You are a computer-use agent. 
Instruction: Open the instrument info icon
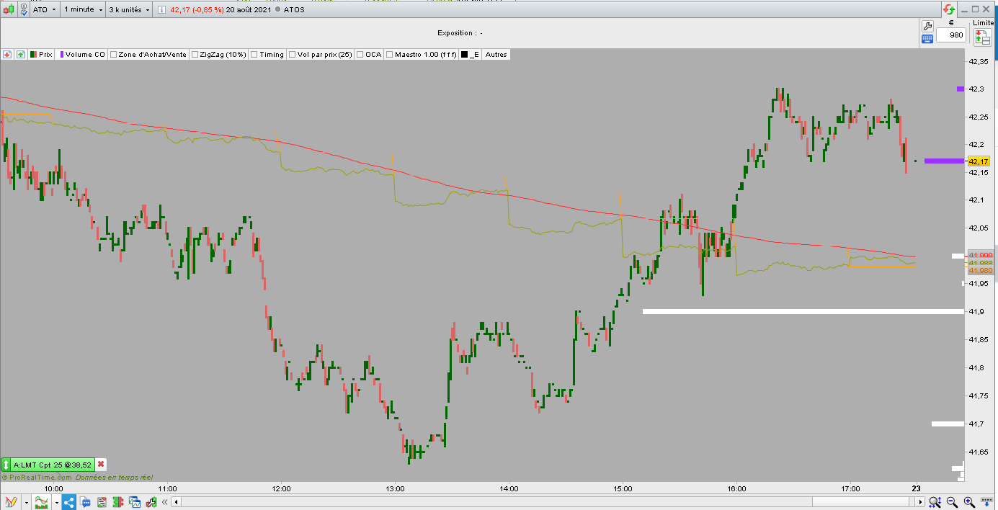point(161,10)
